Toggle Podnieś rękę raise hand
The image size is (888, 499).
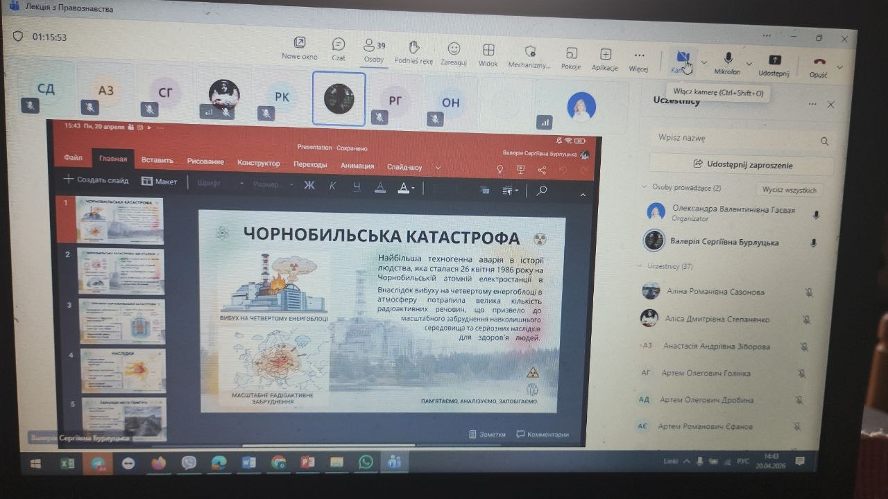click(413, 51)
